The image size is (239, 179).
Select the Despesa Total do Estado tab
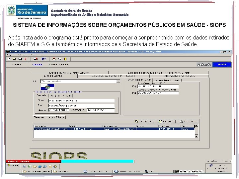pos(167,80)
